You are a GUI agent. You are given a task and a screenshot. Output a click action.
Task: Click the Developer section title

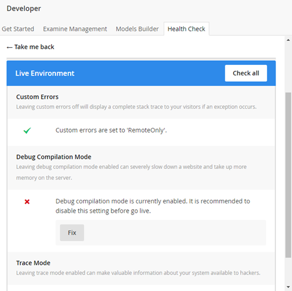click(24, 8)
